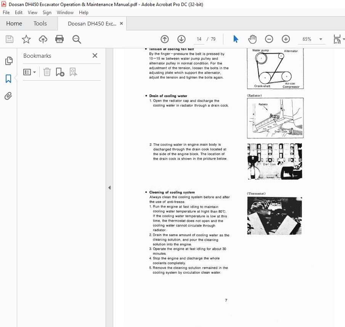Zoom out with minus button
The image size is (345, 327).
[x=269, y=39]
